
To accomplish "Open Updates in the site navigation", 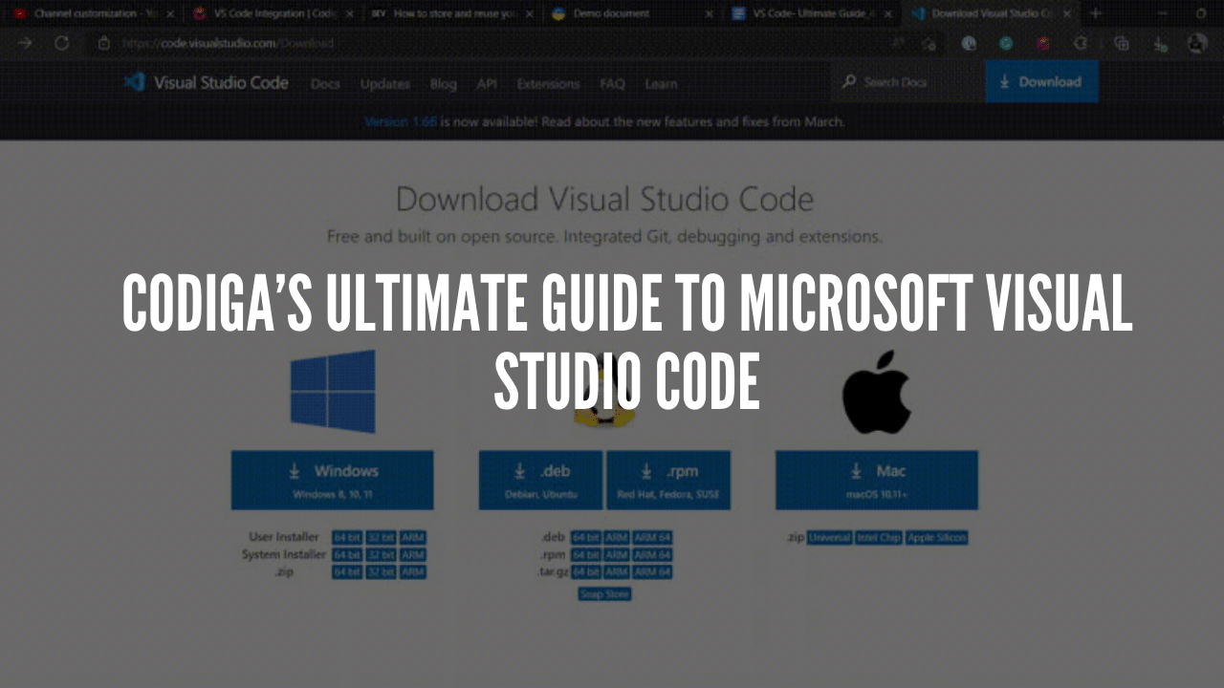I will pyautogui.click(x=384, y=84).
